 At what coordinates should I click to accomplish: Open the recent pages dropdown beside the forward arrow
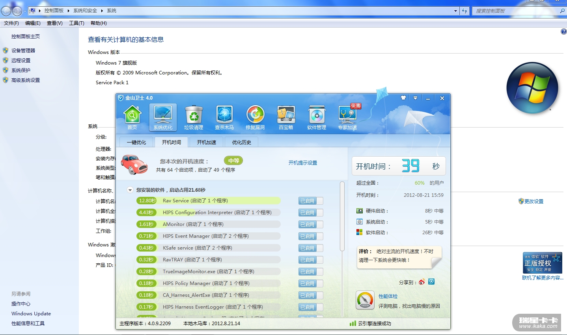click(x=25, y=11)
